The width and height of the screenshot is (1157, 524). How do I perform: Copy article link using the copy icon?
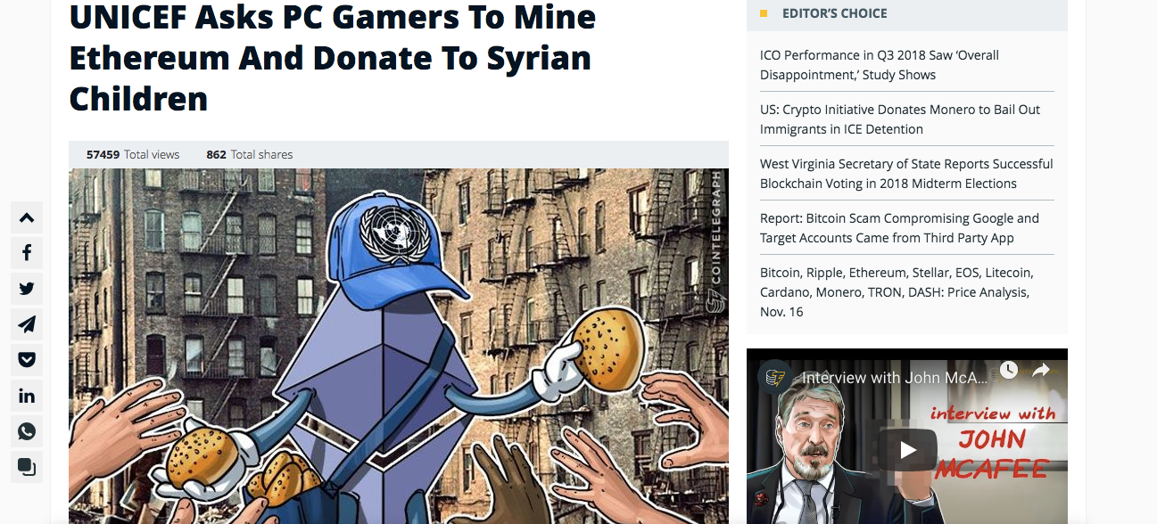point(27,467)
